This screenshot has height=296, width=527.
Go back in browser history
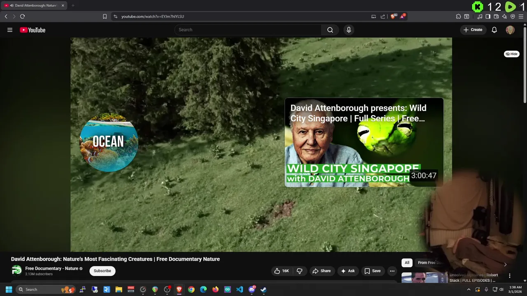coord(6,16)
